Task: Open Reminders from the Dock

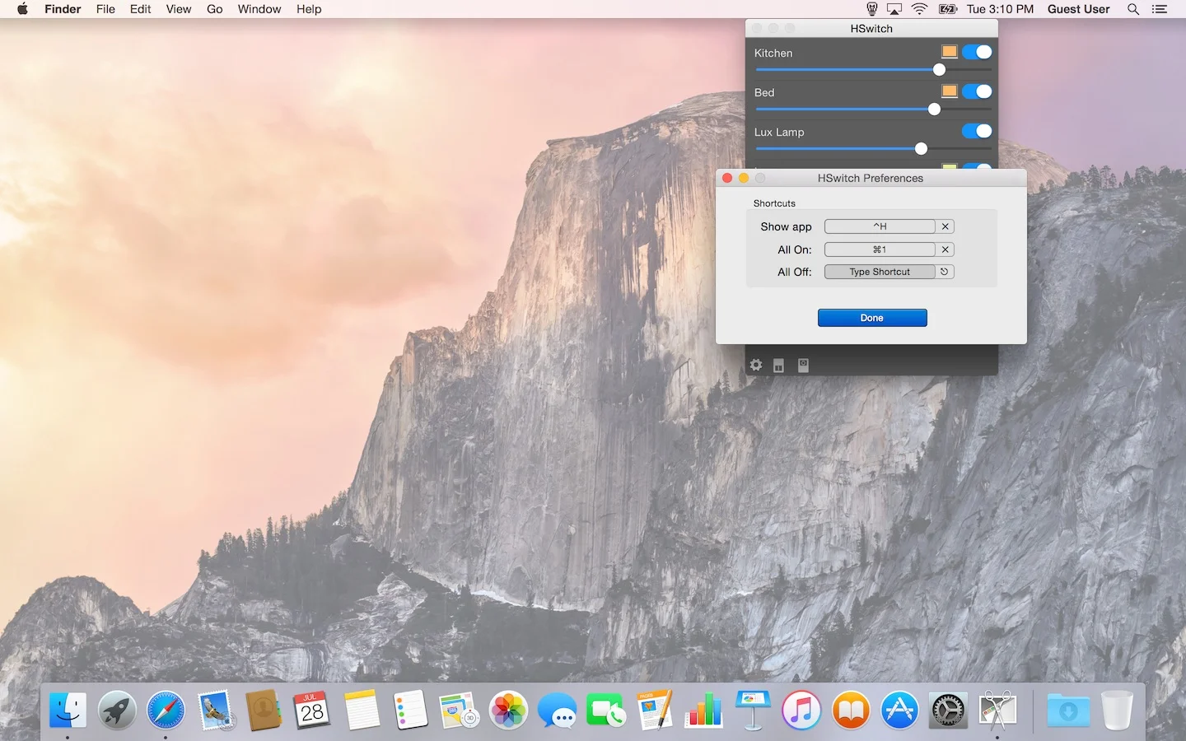Action: click(x=410, y=710)
